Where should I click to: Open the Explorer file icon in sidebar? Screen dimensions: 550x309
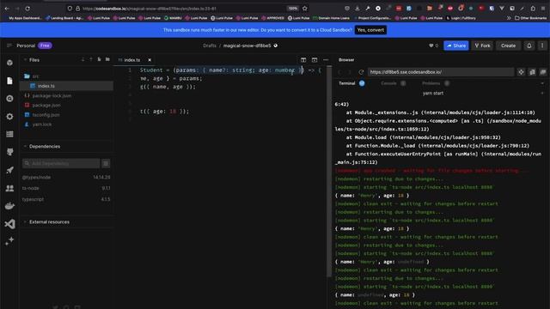coord(9,81)
